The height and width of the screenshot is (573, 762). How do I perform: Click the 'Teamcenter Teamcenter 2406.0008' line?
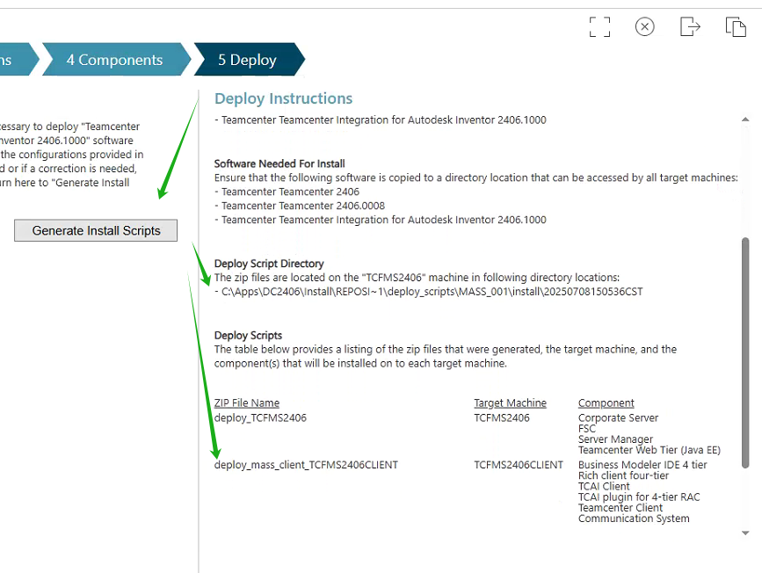pos(303,206)
